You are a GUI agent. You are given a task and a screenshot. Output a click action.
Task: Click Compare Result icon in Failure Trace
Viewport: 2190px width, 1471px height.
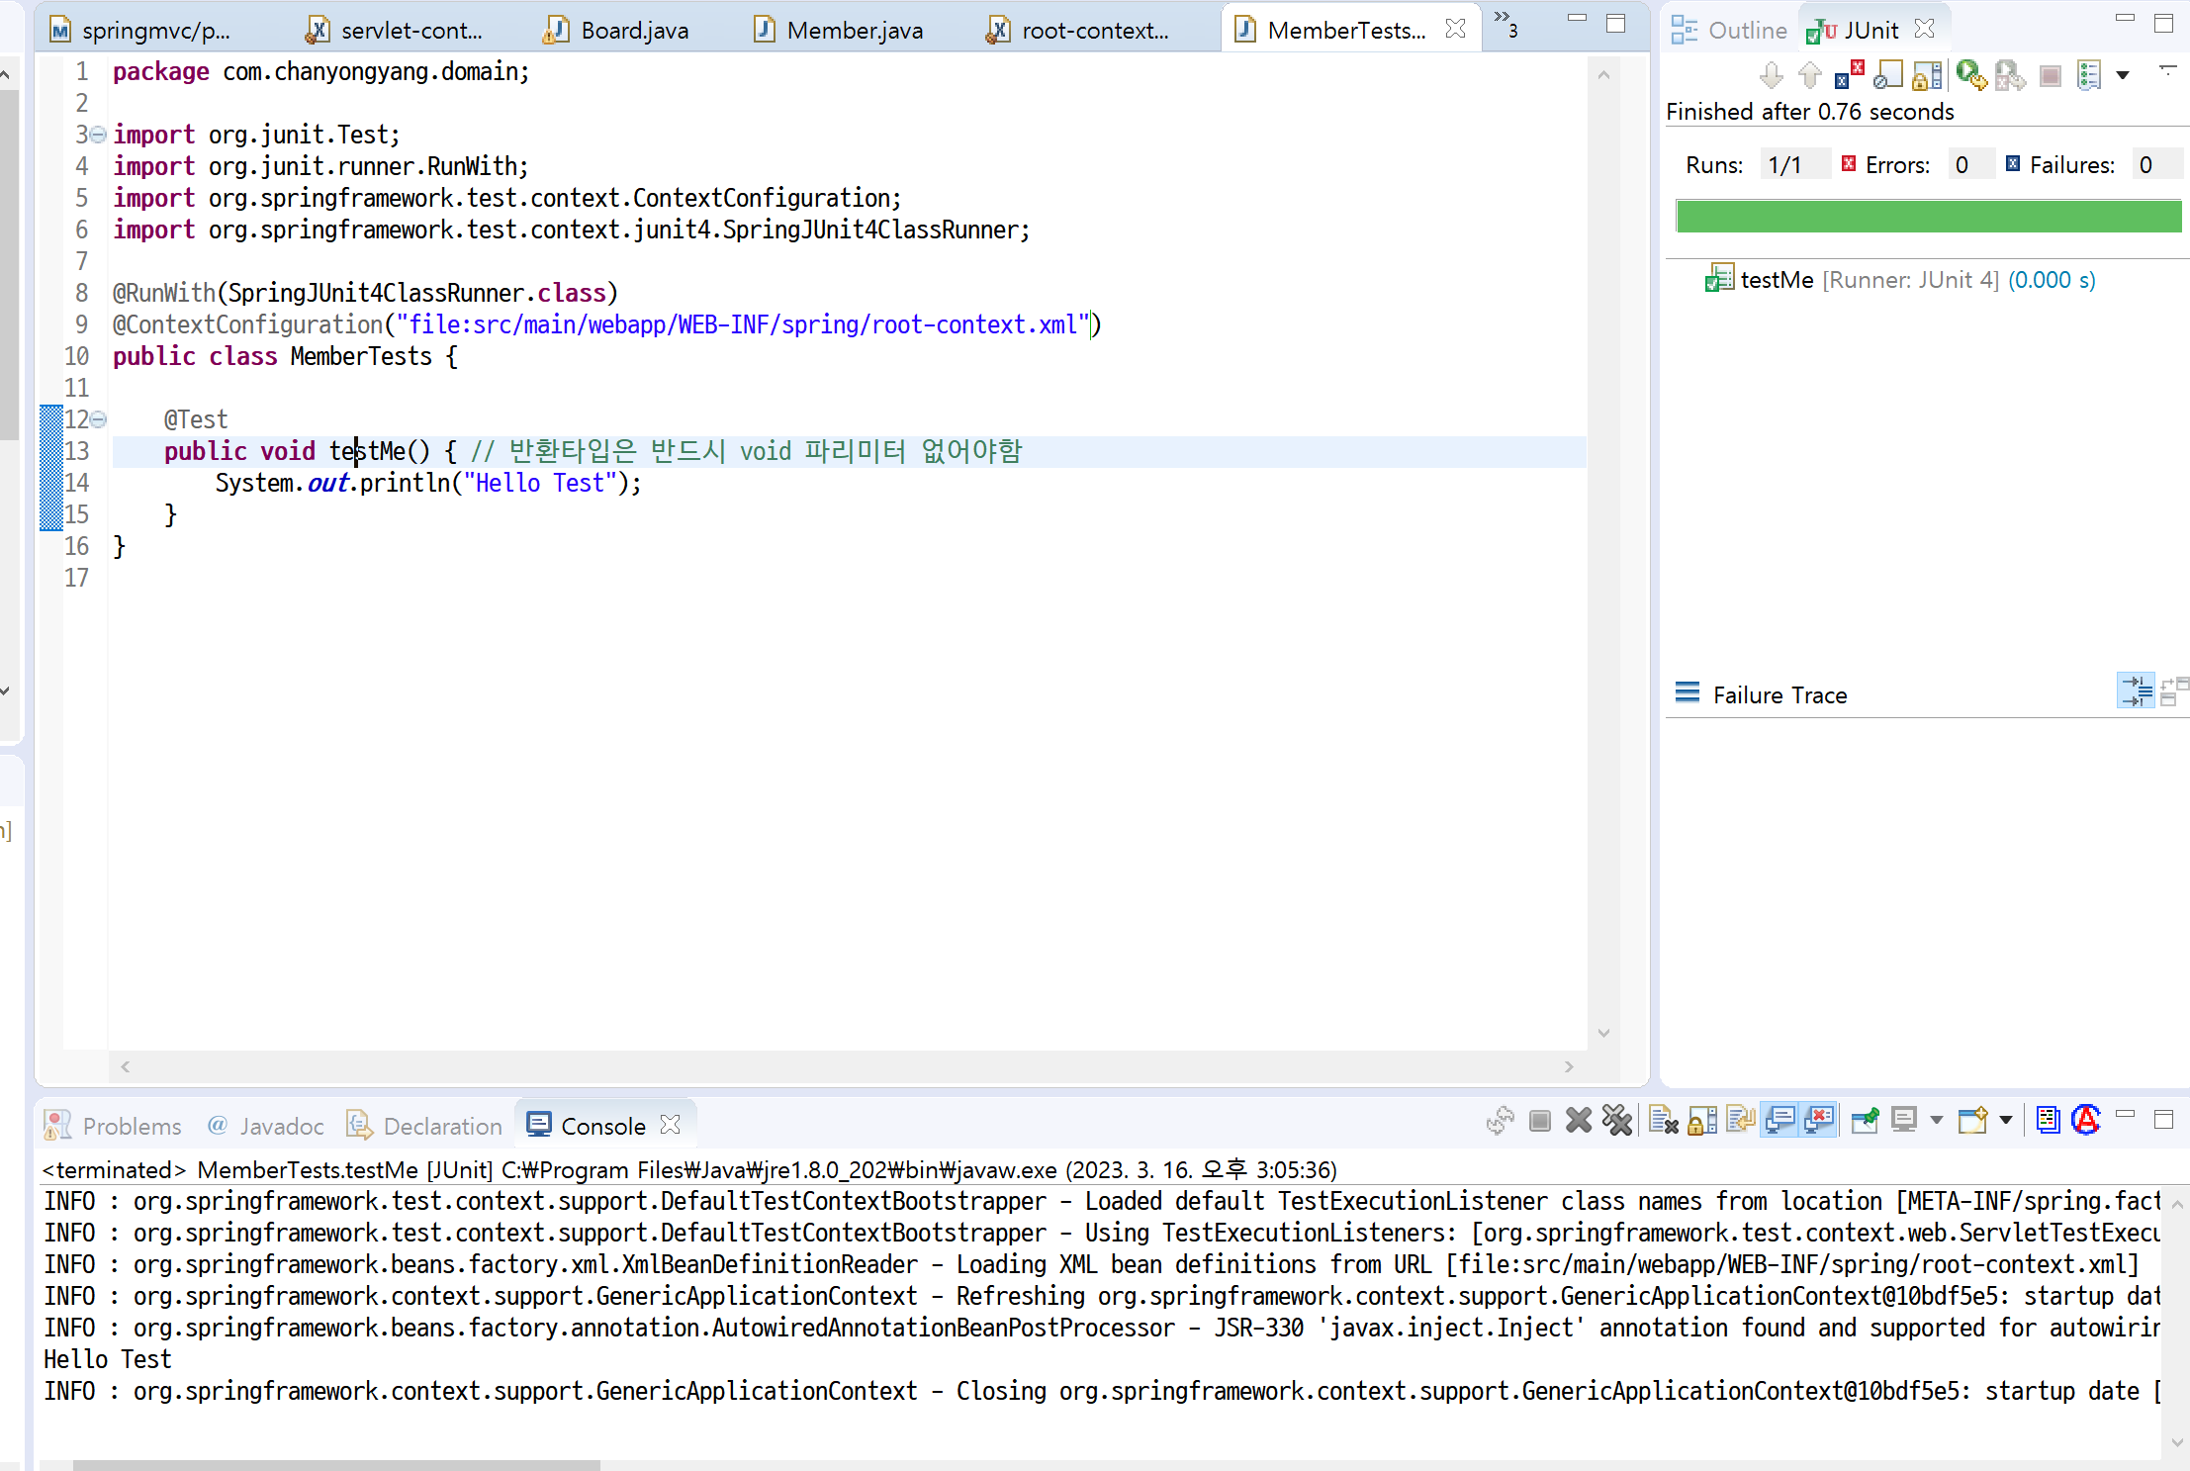coord(2174,691)
